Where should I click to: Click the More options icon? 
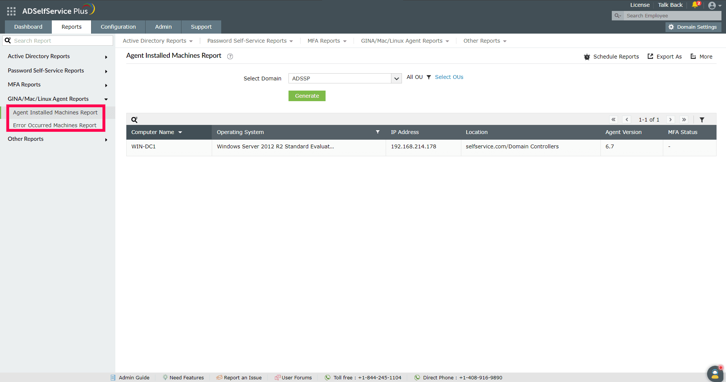[x=693, y=56]
